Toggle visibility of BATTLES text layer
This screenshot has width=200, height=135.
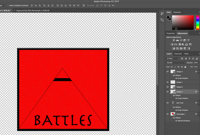(168, 103)
